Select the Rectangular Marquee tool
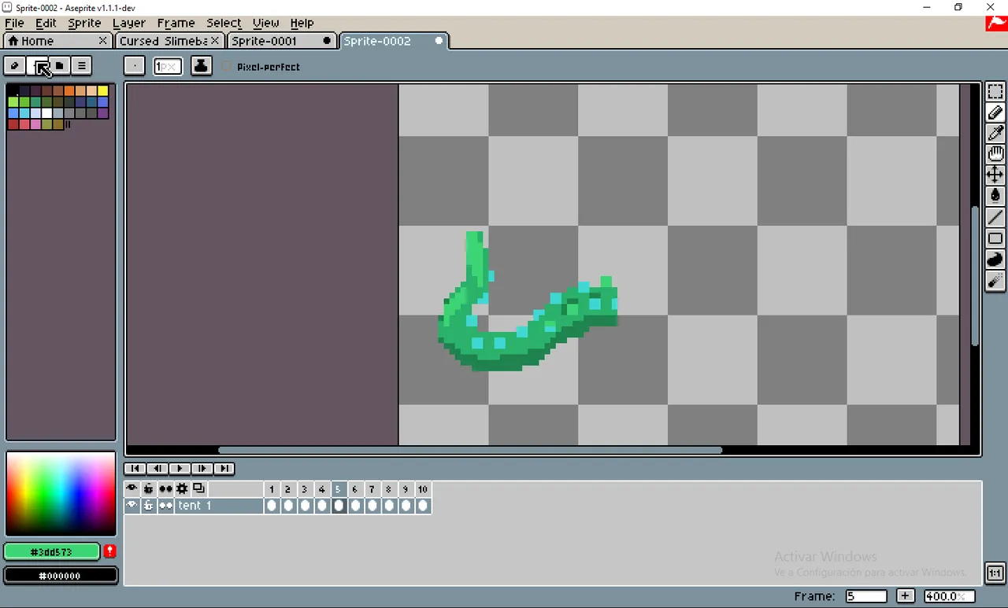Screen dimensions: 1008x608 pyautogui.click(x=995, y=92)
